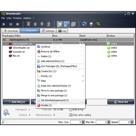Click the globe update icon

91,24
